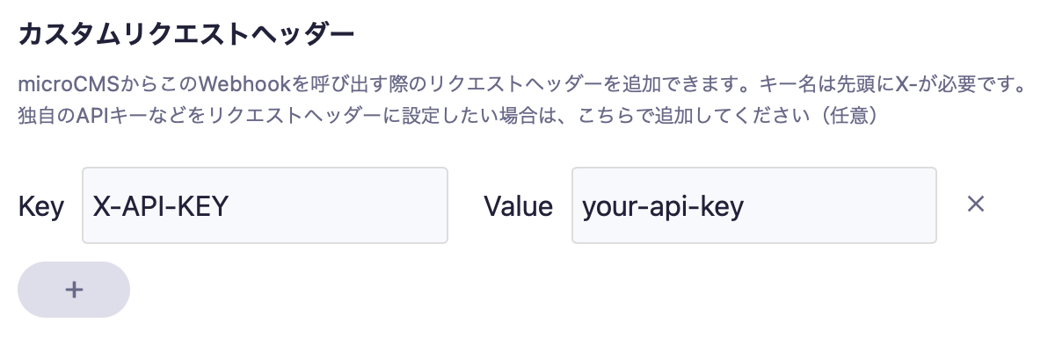The height and width of the screenshot is (337, 1048).
Task: Click the こちらで追加してください phrase
Action: coord(688,116)
